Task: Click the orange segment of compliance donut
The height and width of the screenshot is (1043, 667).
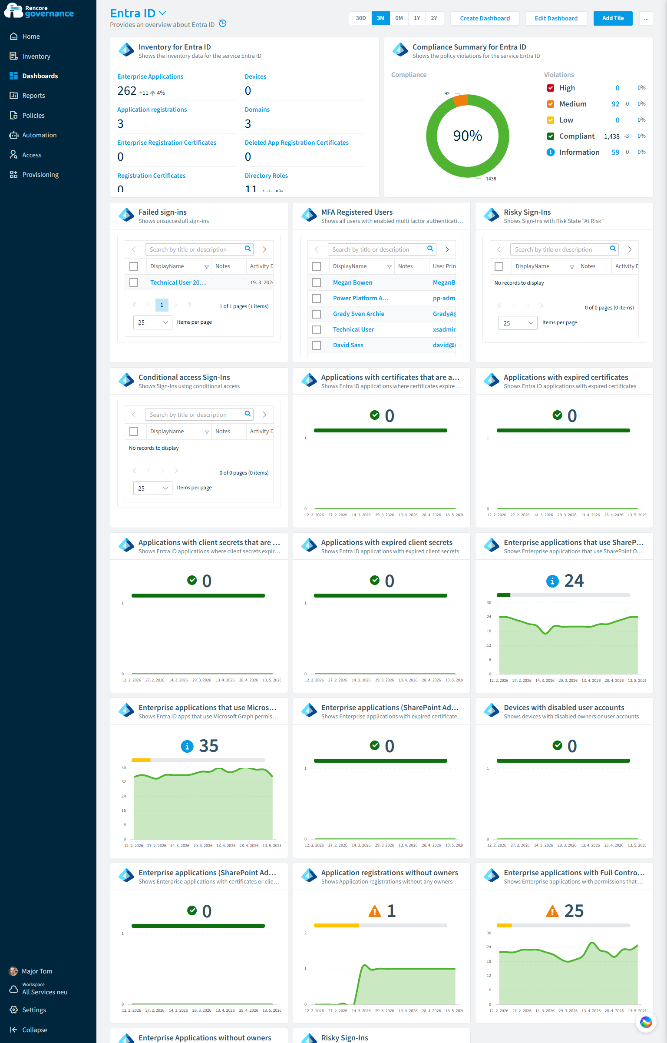Action: click(461, 101)
